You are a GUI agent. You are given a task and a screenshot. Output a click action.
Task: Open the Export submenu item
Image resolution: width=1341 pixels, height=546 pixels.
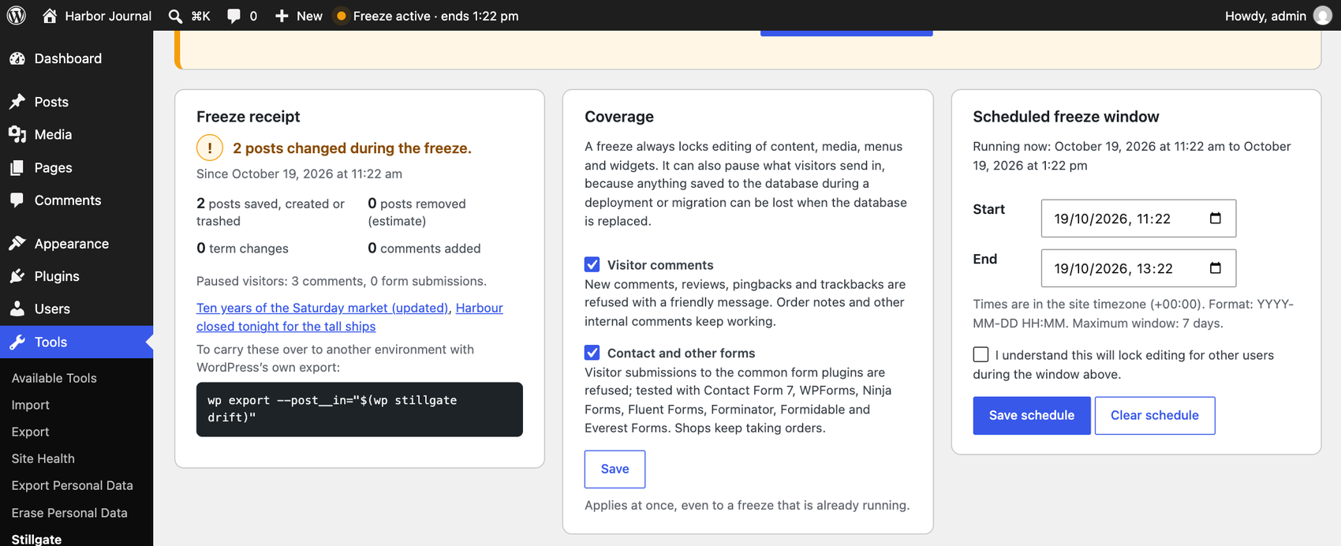coord(31,432)
